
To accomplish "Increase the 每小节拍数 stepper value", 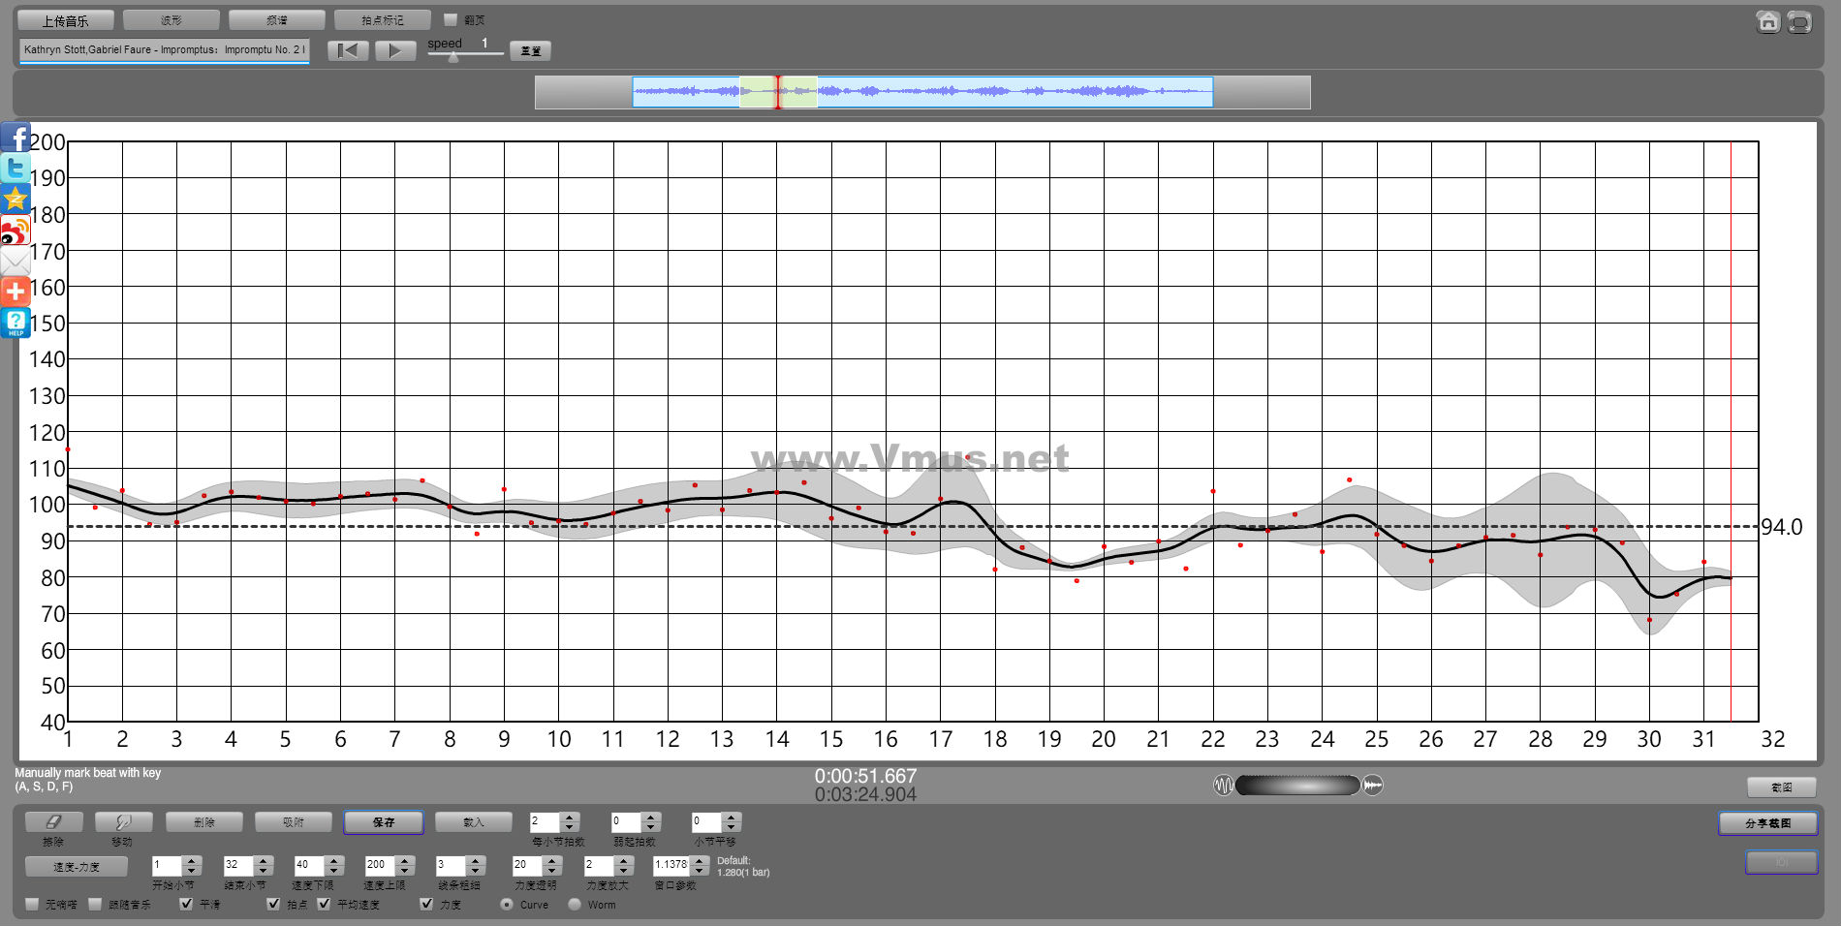I will 570,817.
